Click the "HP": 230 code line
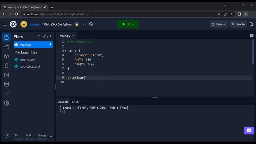The width and height of the screenshot is (256, 144). (x=84, y=60)
